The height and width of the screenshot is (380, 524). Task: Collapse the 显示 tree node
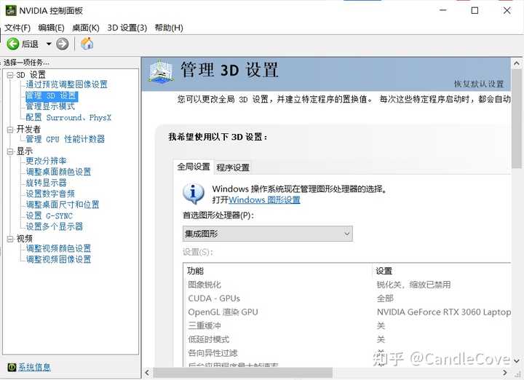[x=10, y=151]
